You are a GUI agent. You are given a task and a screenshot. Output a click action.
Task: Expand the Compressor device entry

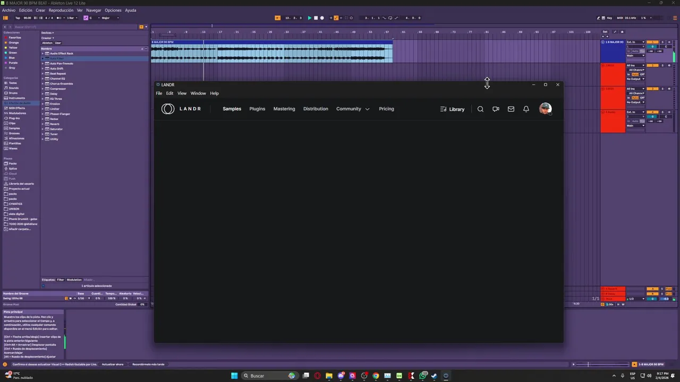(x=43, y=89)
